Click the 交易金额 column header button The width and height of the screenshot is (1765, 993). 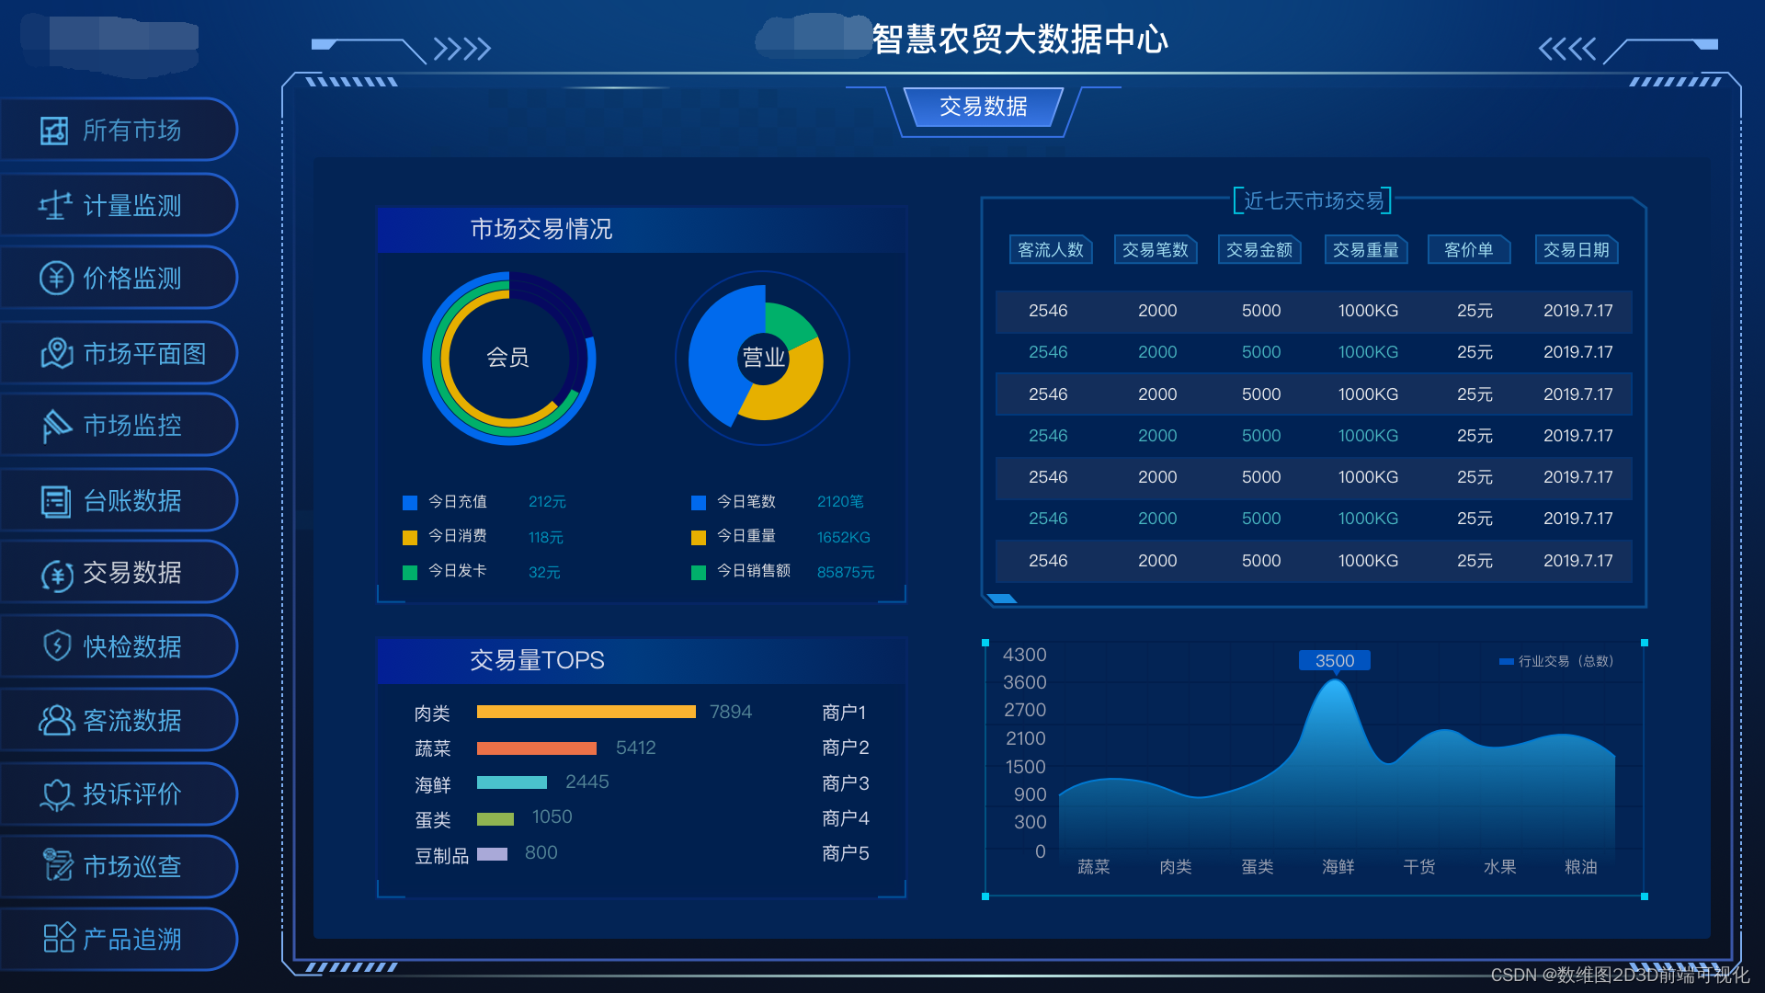[x=1258, y=250]
